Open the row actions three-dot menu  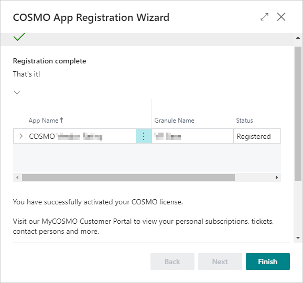pyautogui.click(x=144, y=136)
